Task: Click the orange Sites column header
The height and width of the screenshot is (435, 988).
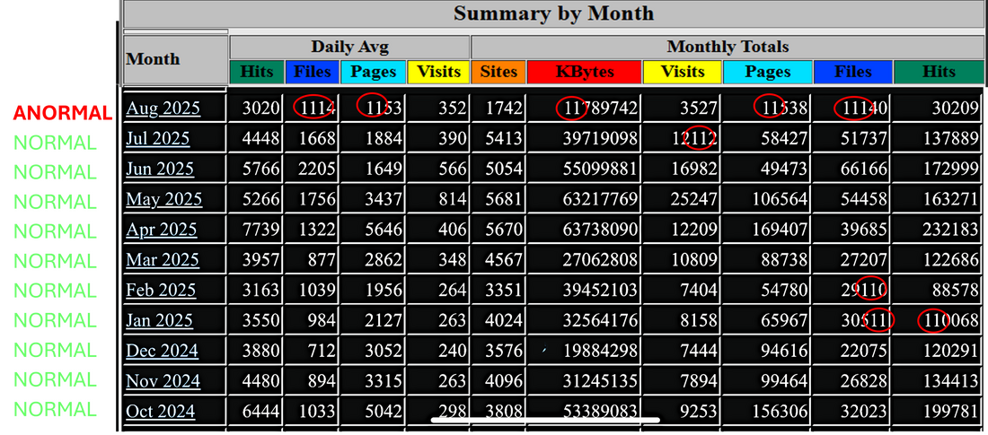Action: click(498, 72)
